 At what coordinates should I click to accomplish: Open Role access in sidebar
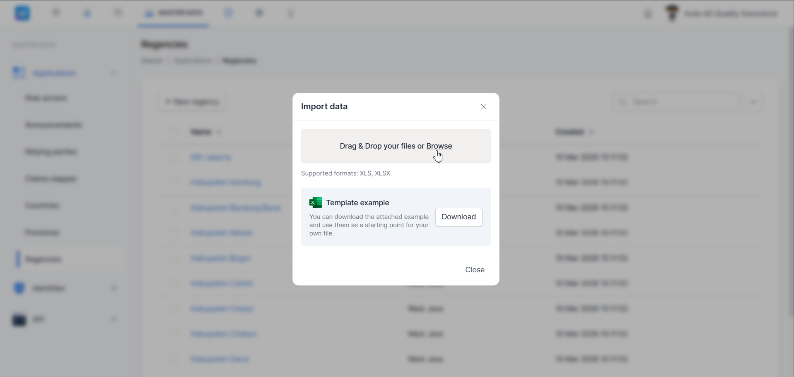(46, 98)
